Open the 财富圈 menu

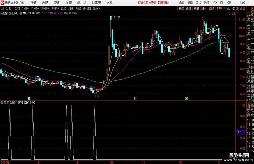[96, 3]
